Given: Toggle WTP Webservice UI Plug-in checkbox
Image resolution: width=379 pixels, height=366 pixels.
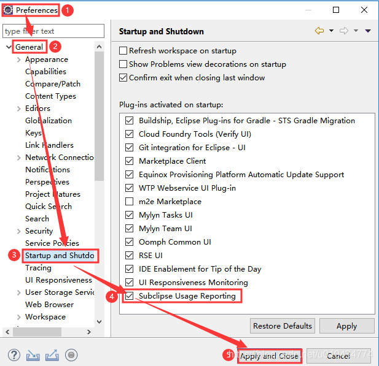Looking at the screenshot, I should [x=130, y=188].
